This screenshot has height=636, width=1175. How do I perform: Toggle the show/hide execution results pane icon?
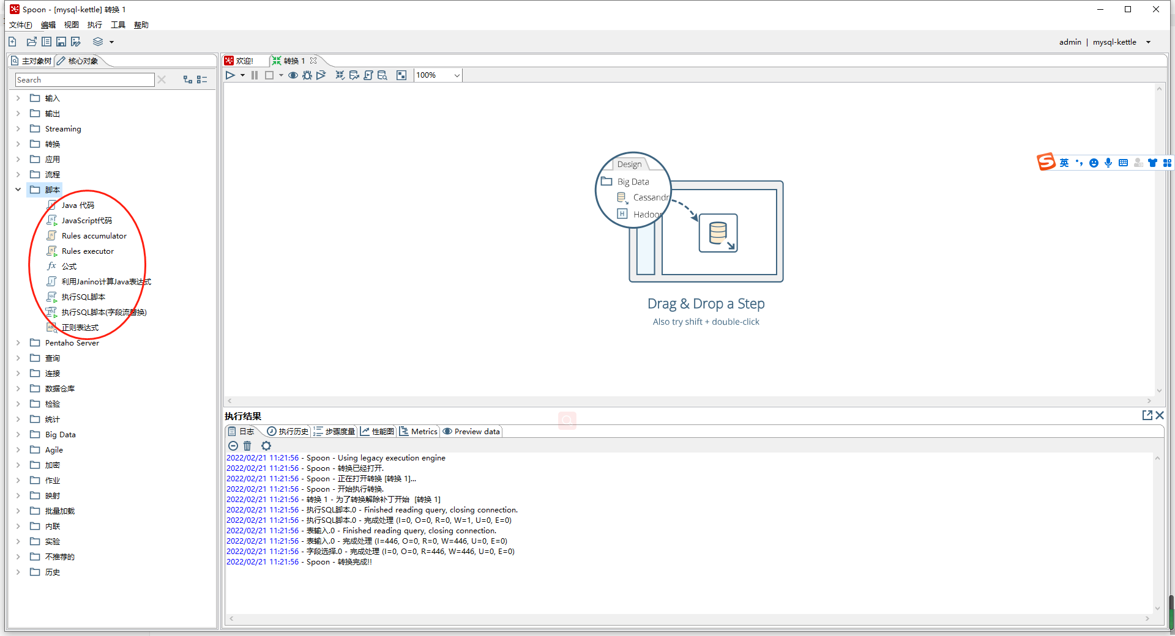coord(401,75)
